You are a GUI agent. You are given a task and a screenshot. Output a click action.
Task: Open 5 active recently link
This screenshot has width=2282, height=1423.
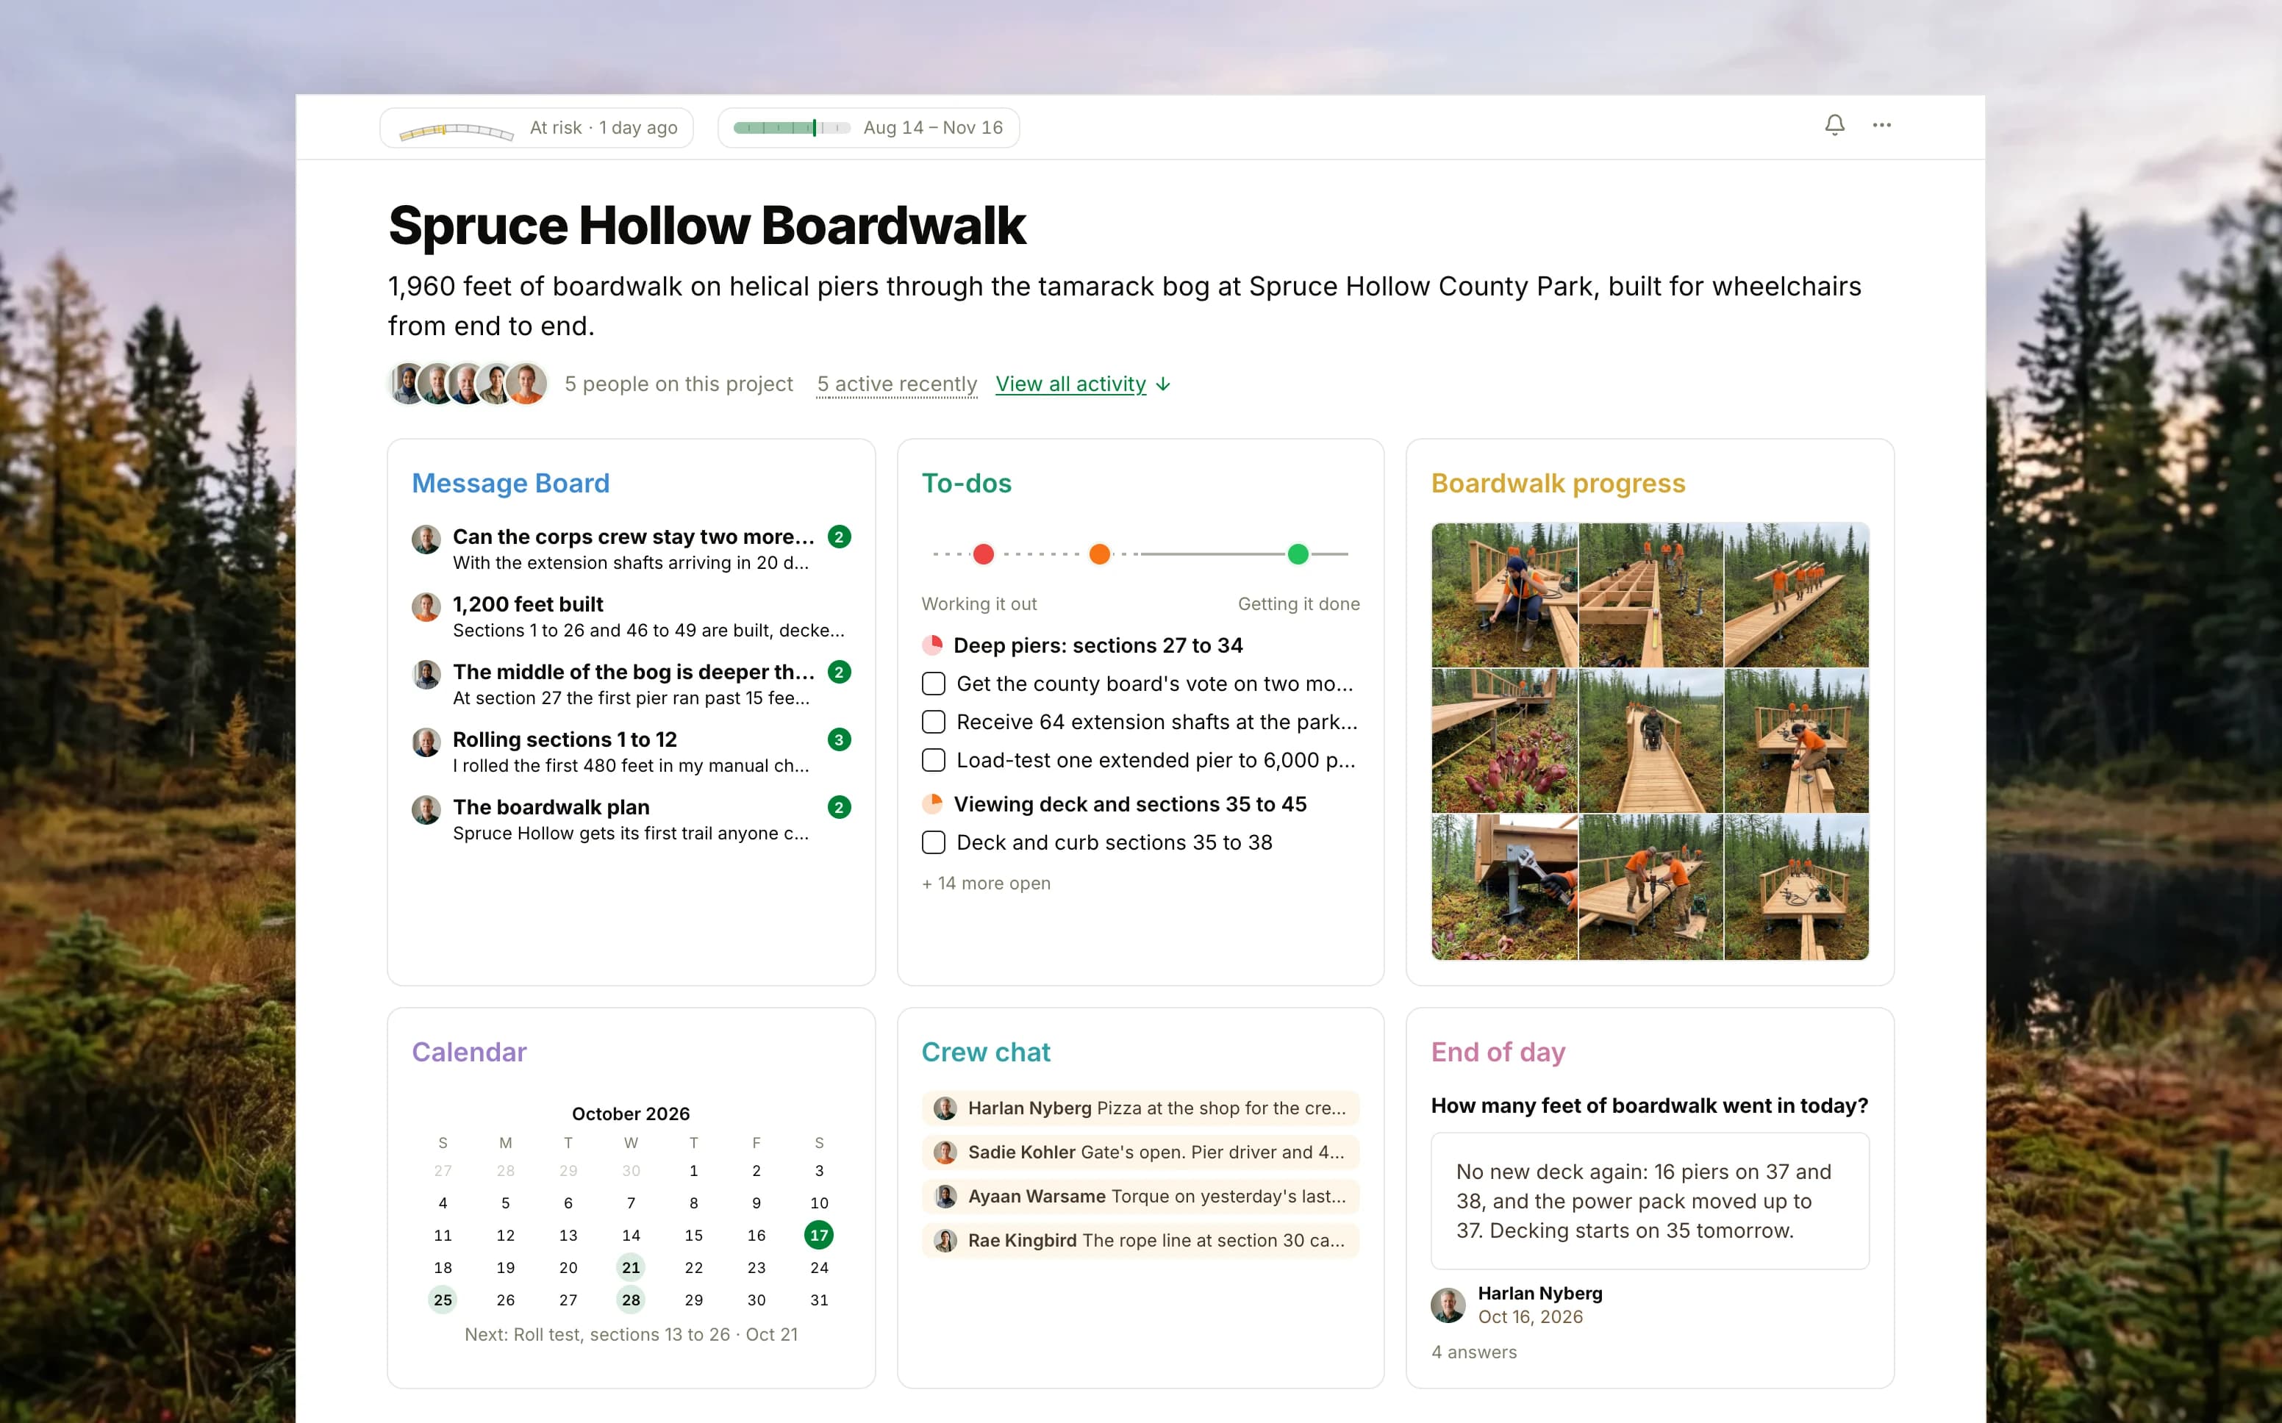897,384
